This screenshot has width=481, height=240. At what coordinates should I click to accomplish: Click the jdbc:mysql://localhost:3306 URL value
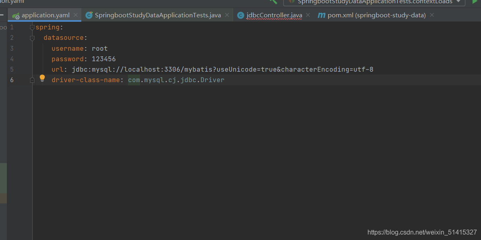[x=223, y=69]
